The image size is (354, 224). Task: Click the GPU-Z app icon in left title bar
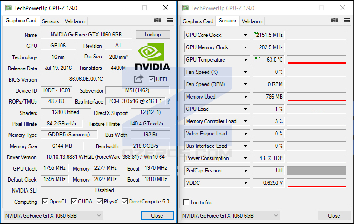[x=8, y=8]
